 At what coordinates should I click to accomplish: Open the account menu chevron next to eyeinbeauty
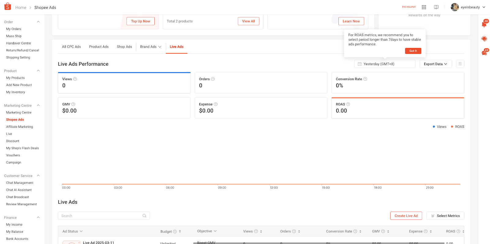pos(484,7)
